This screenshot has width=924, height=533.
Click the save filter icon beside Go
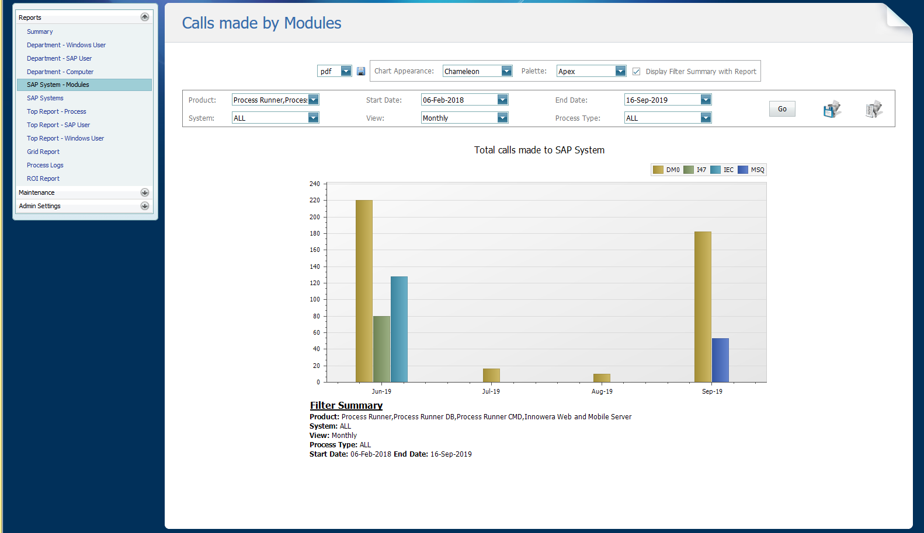point(832,109)
